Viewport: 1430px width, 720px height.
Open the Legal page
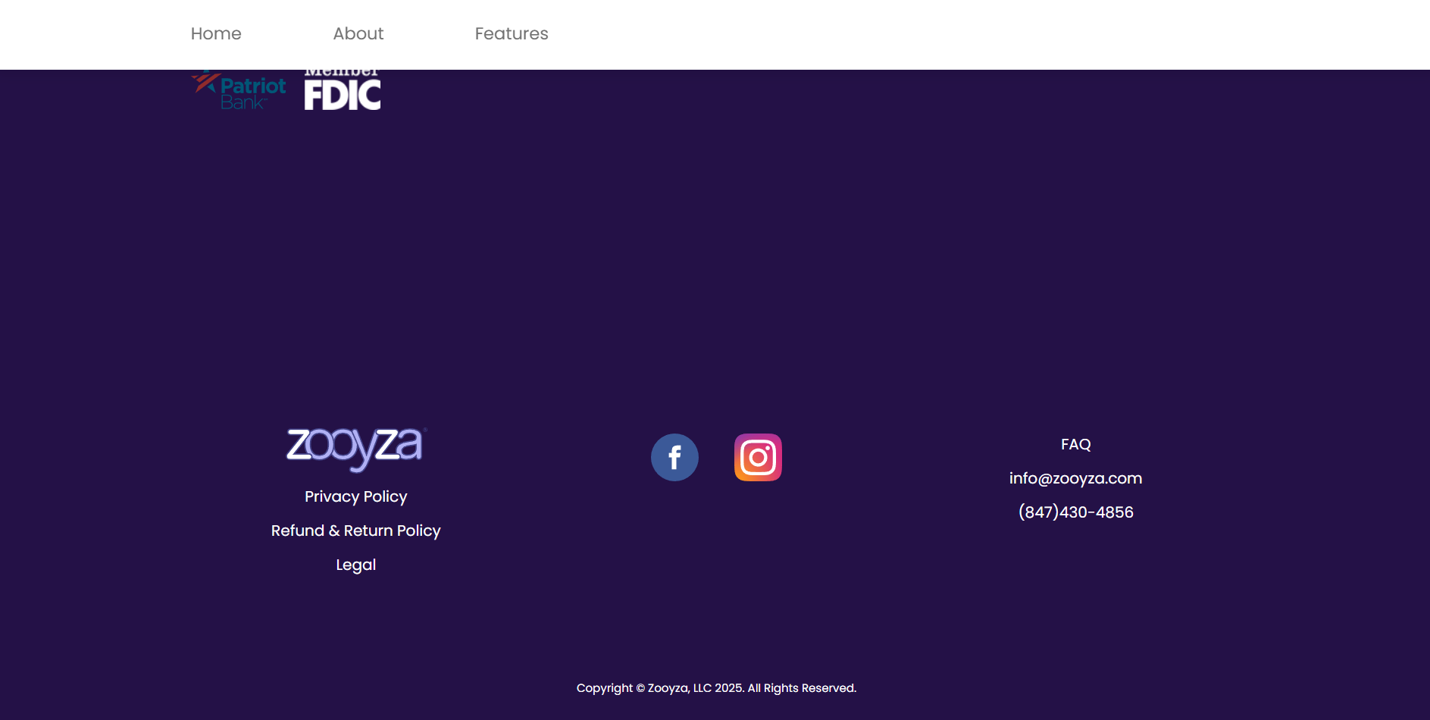(355, 564)
